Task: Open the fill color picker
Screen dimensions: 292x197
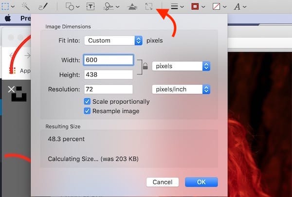Action: [219, 6]
